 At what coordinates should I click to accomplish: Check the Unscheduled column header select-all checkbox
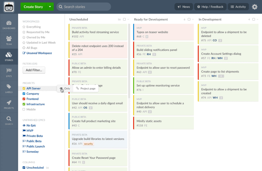click(124, 19)
